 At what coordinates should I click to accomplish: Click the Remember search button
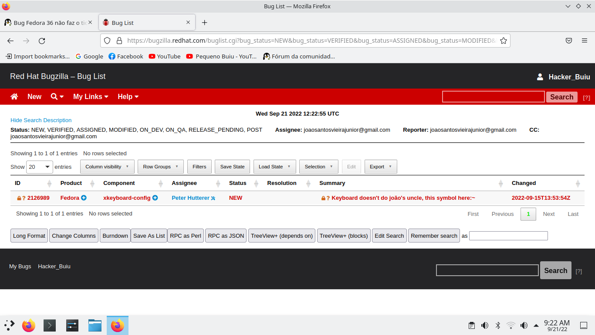(x=434, y=236)
